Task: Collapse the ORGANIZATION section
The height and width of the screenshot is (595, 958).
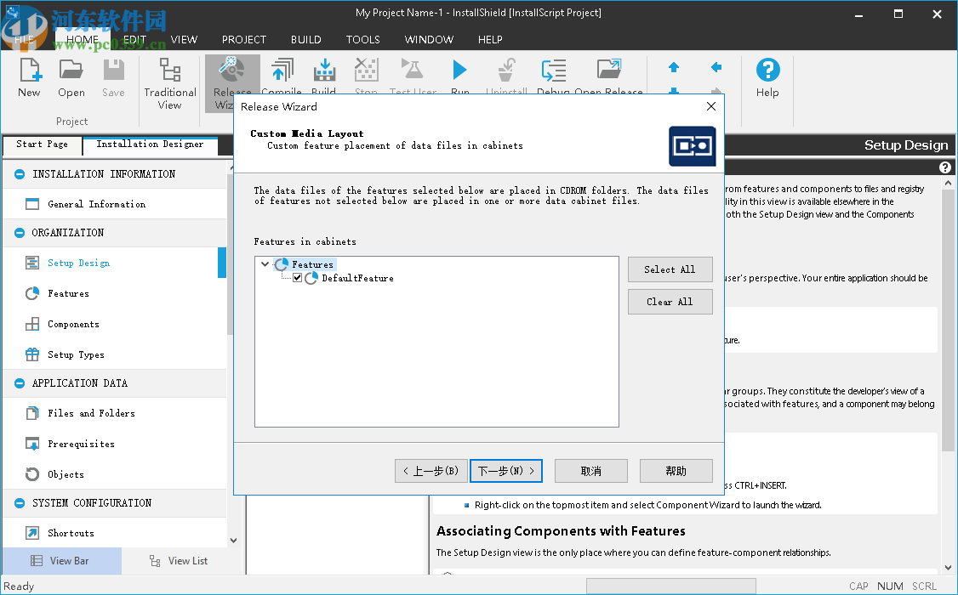Action: point(18,232)
